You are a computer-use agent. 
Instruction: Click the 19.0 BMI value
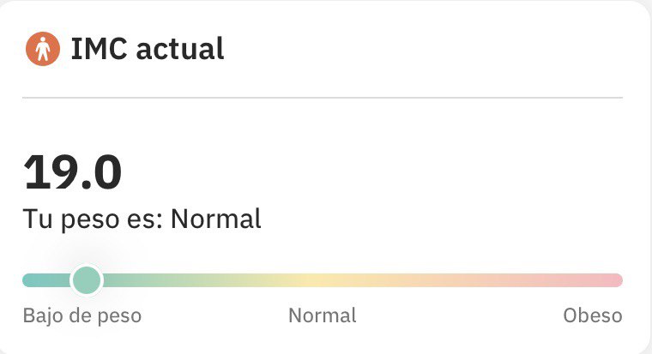pos(73,172)
